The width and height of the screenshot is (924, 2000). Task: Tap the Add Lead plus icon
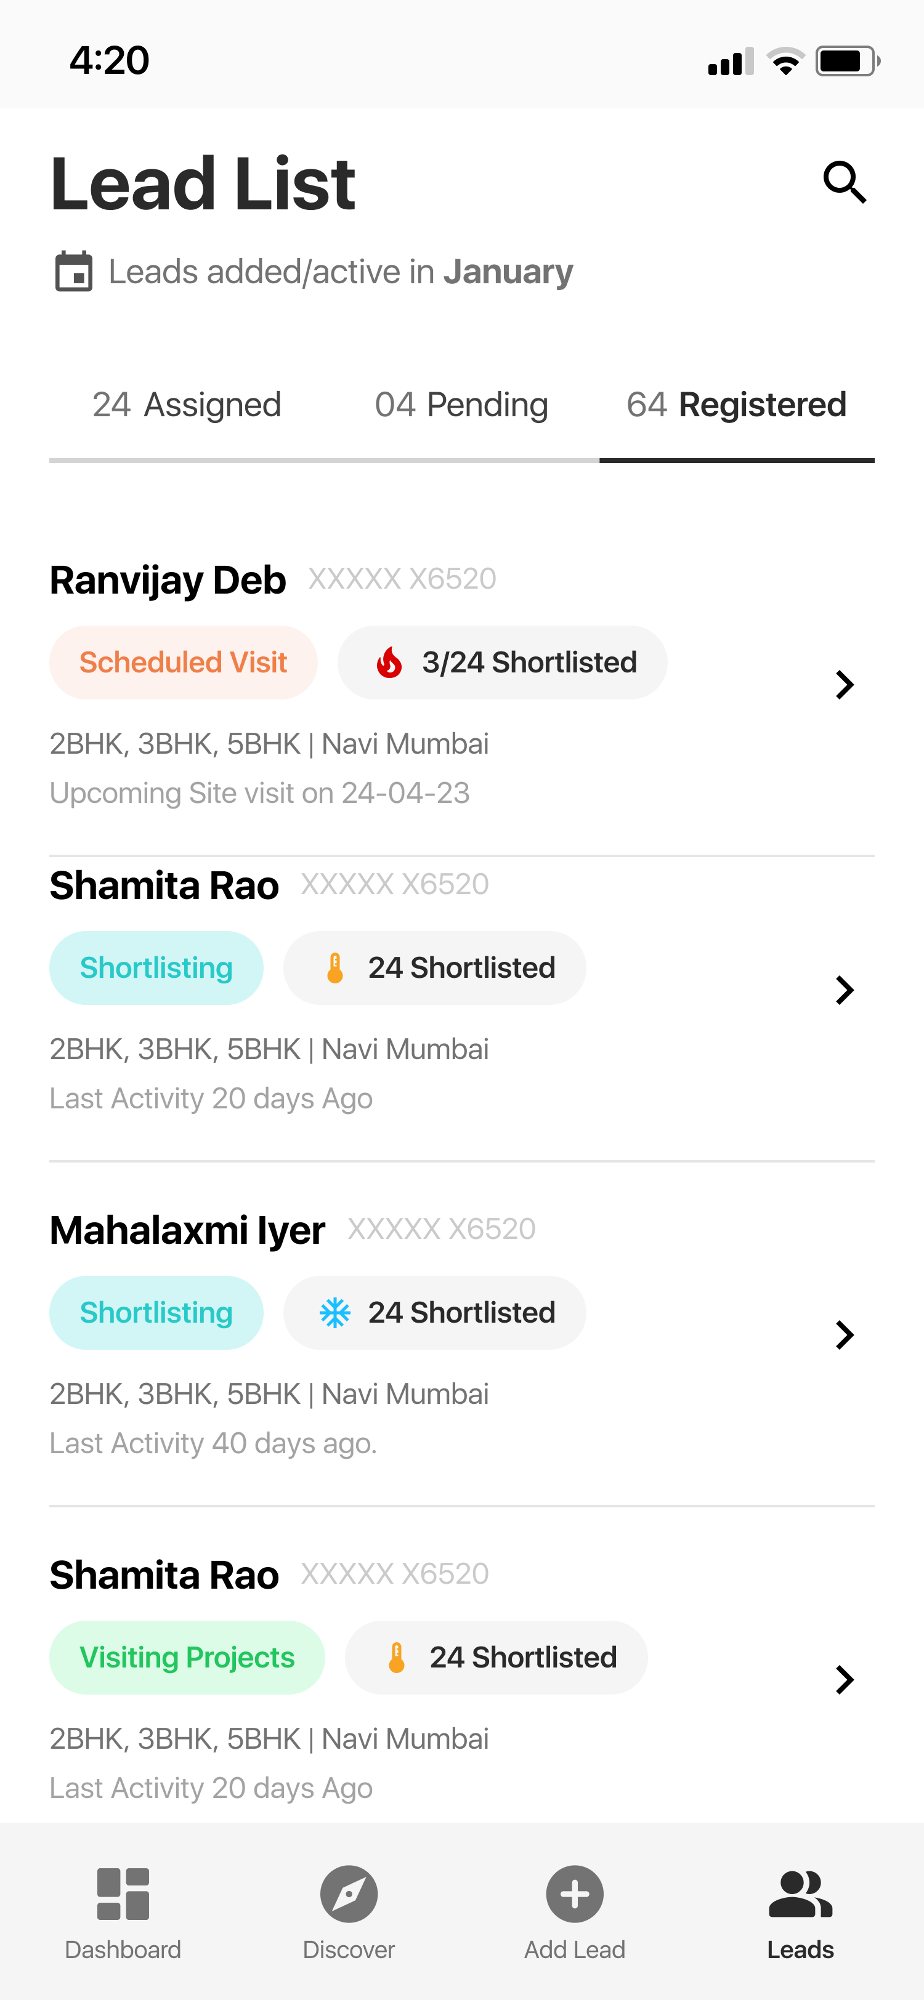(575, 1893)
